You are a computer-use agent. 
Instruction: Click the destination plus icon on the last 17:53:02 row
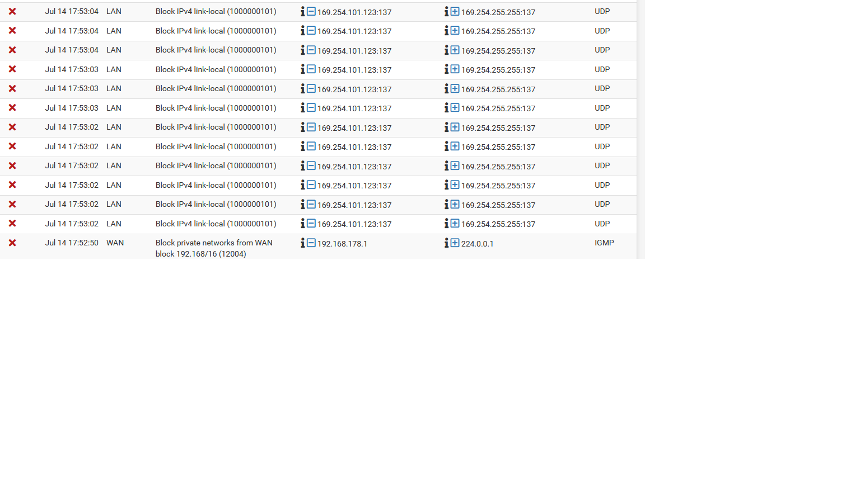[455, 224]
